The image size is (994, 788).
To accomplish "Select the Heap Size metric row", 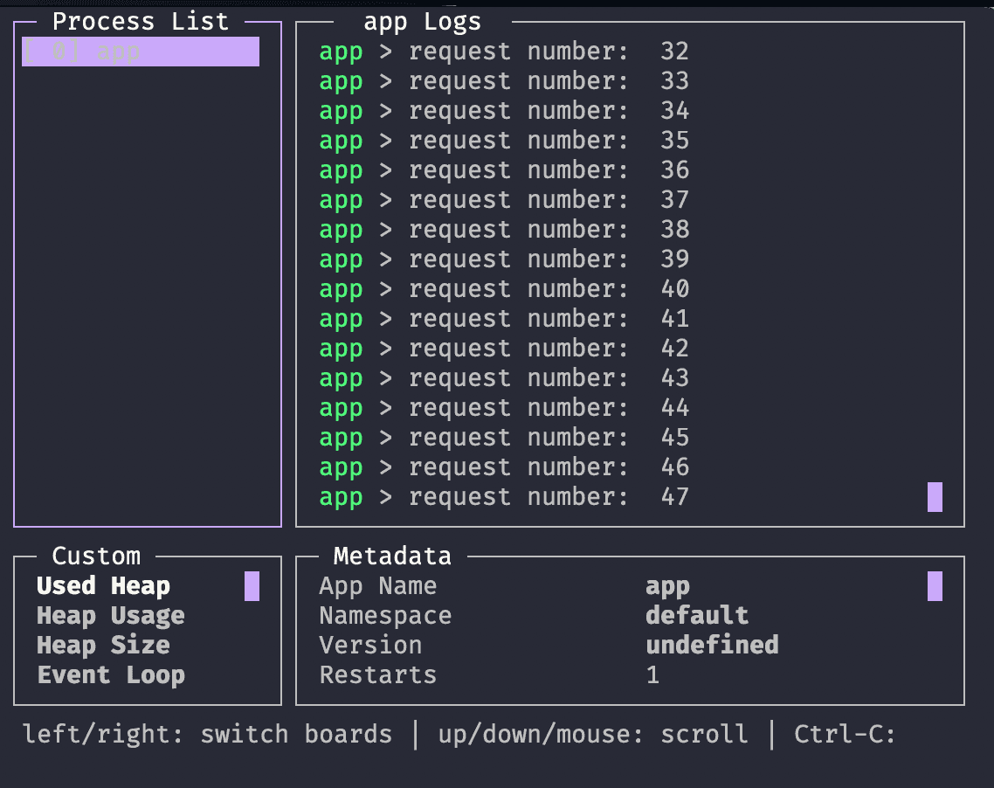I will [x=103, y=646].
